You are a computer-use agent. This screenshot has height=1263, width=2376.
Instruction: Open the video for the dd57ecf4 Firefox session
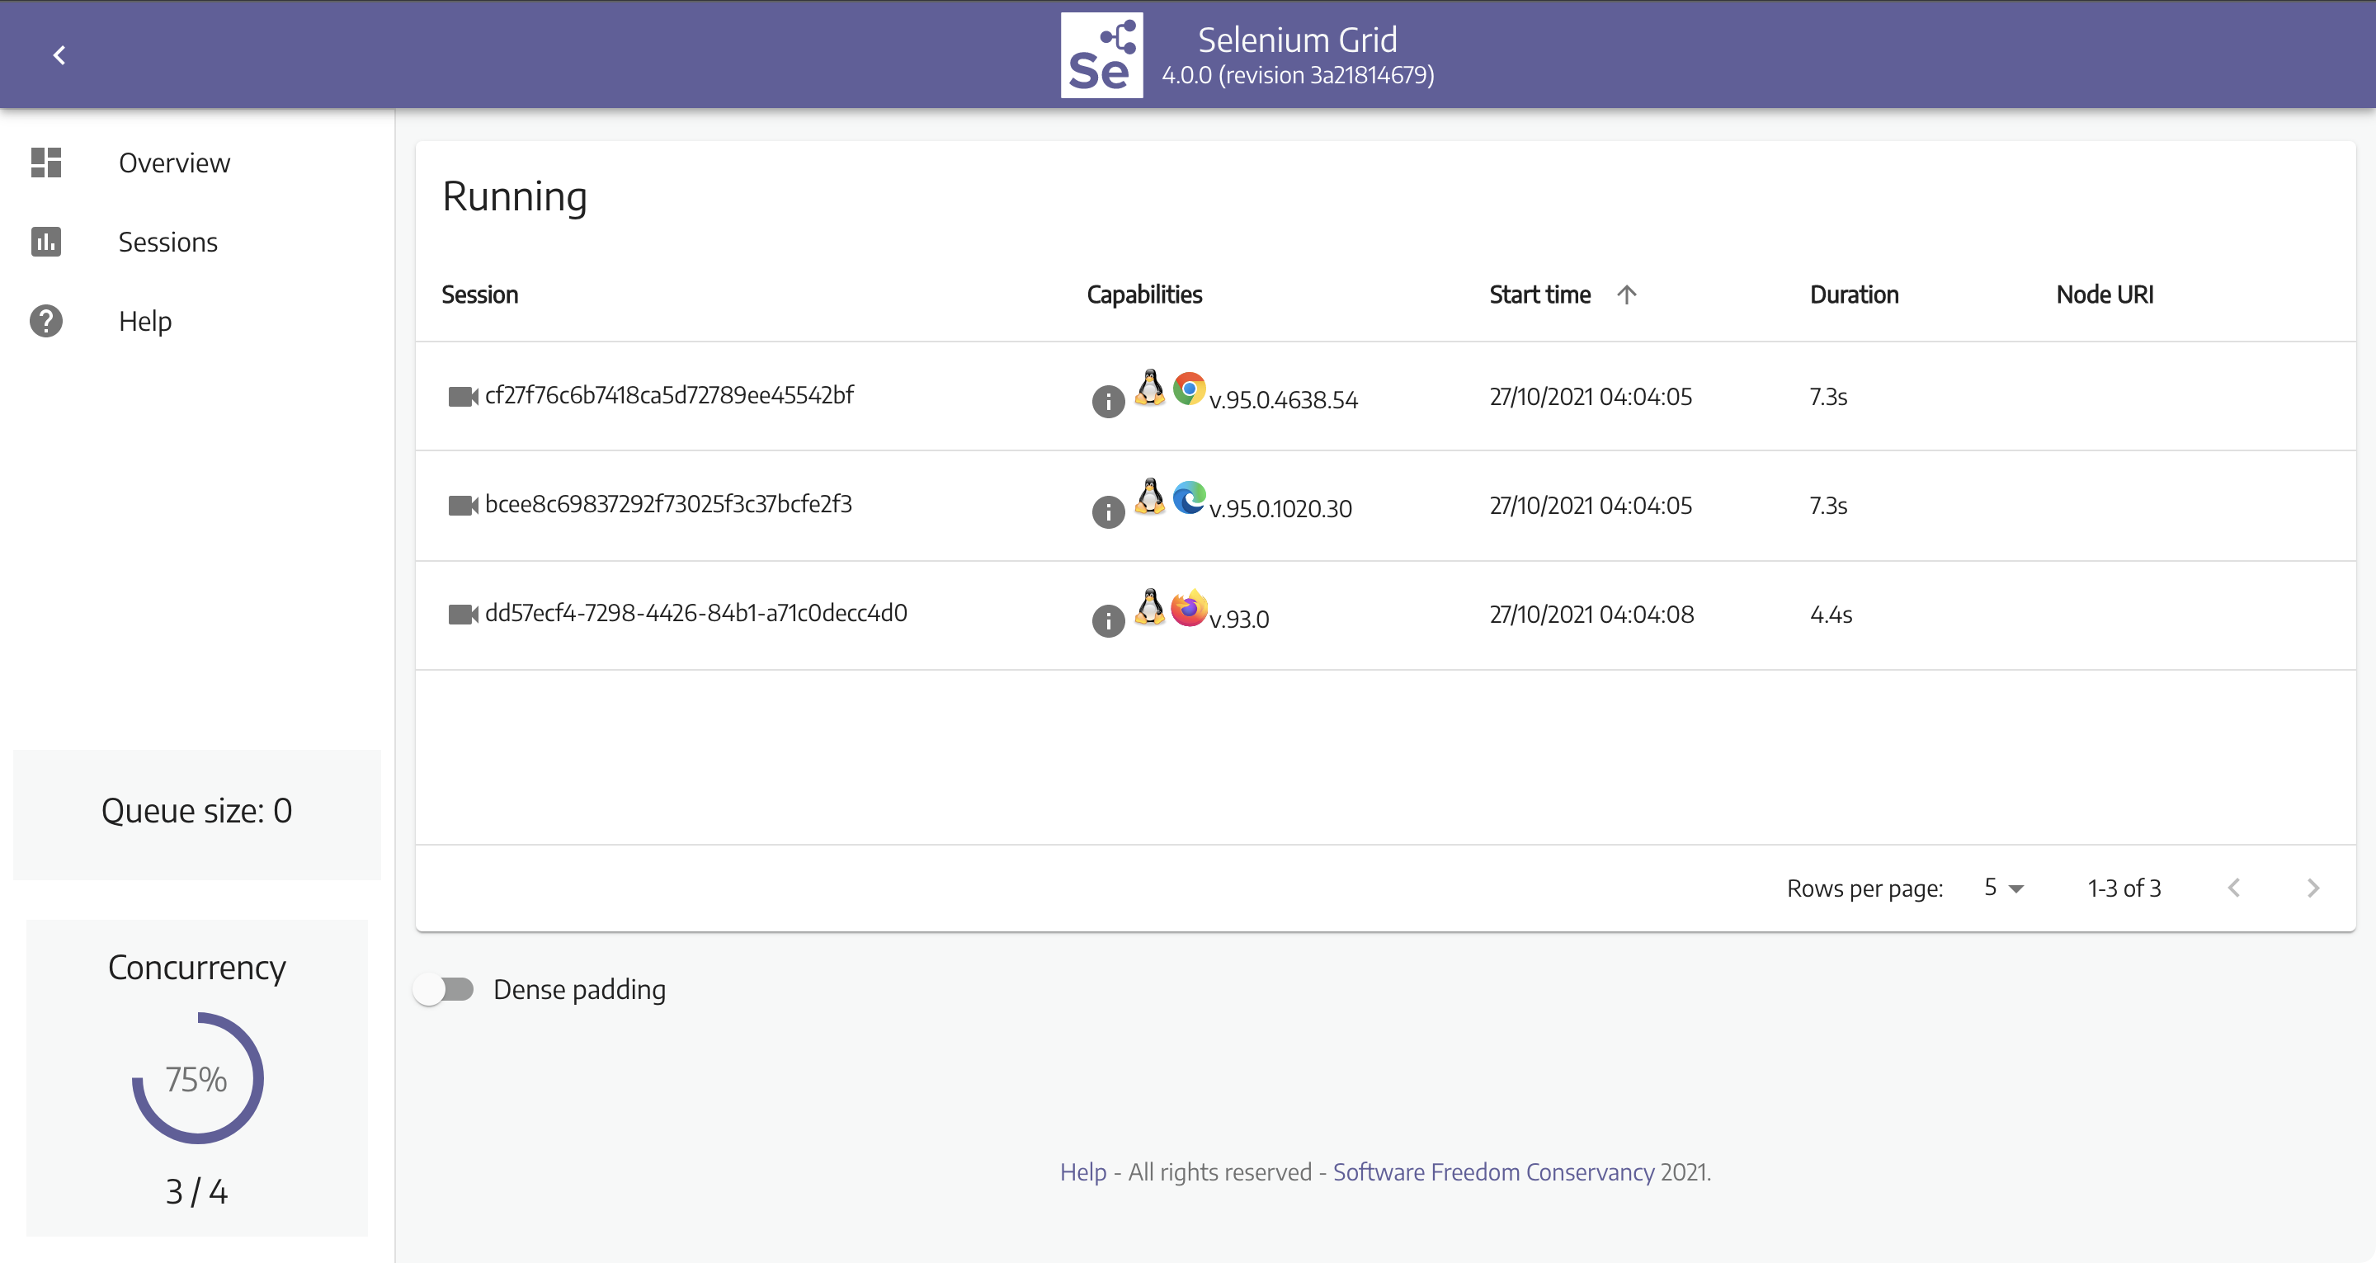(462, 615)
